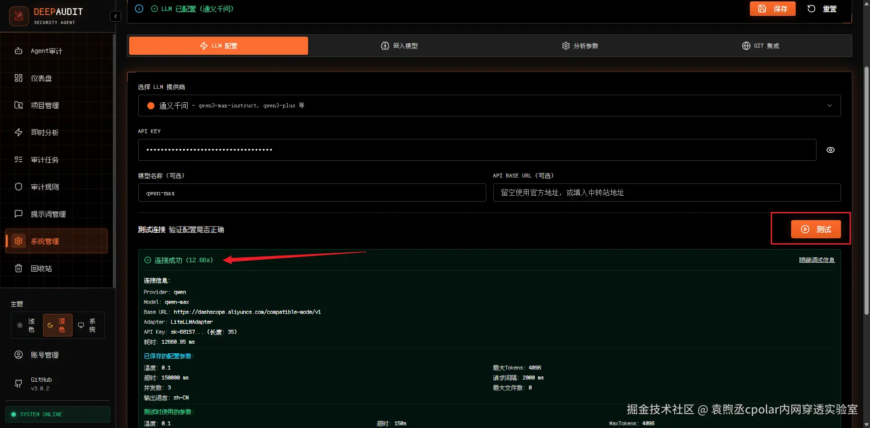Reveal the API key with the eye icon
The width and height of the screenshot is (870, 428).
[x=831, y=150]
